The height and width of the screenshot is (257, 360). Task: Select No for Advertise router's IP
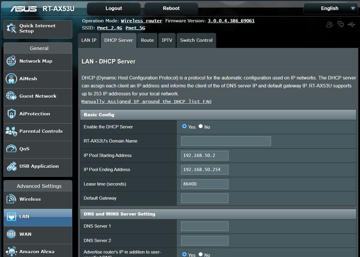[x=201, y=254]
